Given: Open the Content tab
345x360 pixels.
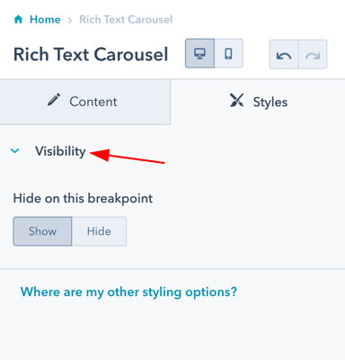Looking at the screenshot, I should [85, 102].
